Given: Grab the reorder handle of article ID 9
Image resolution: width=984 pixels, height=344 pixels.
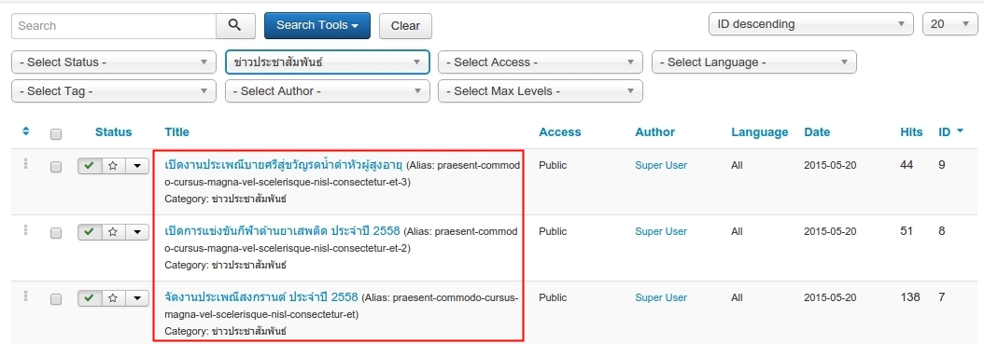Looking at the screenshot, I should 26,164.
